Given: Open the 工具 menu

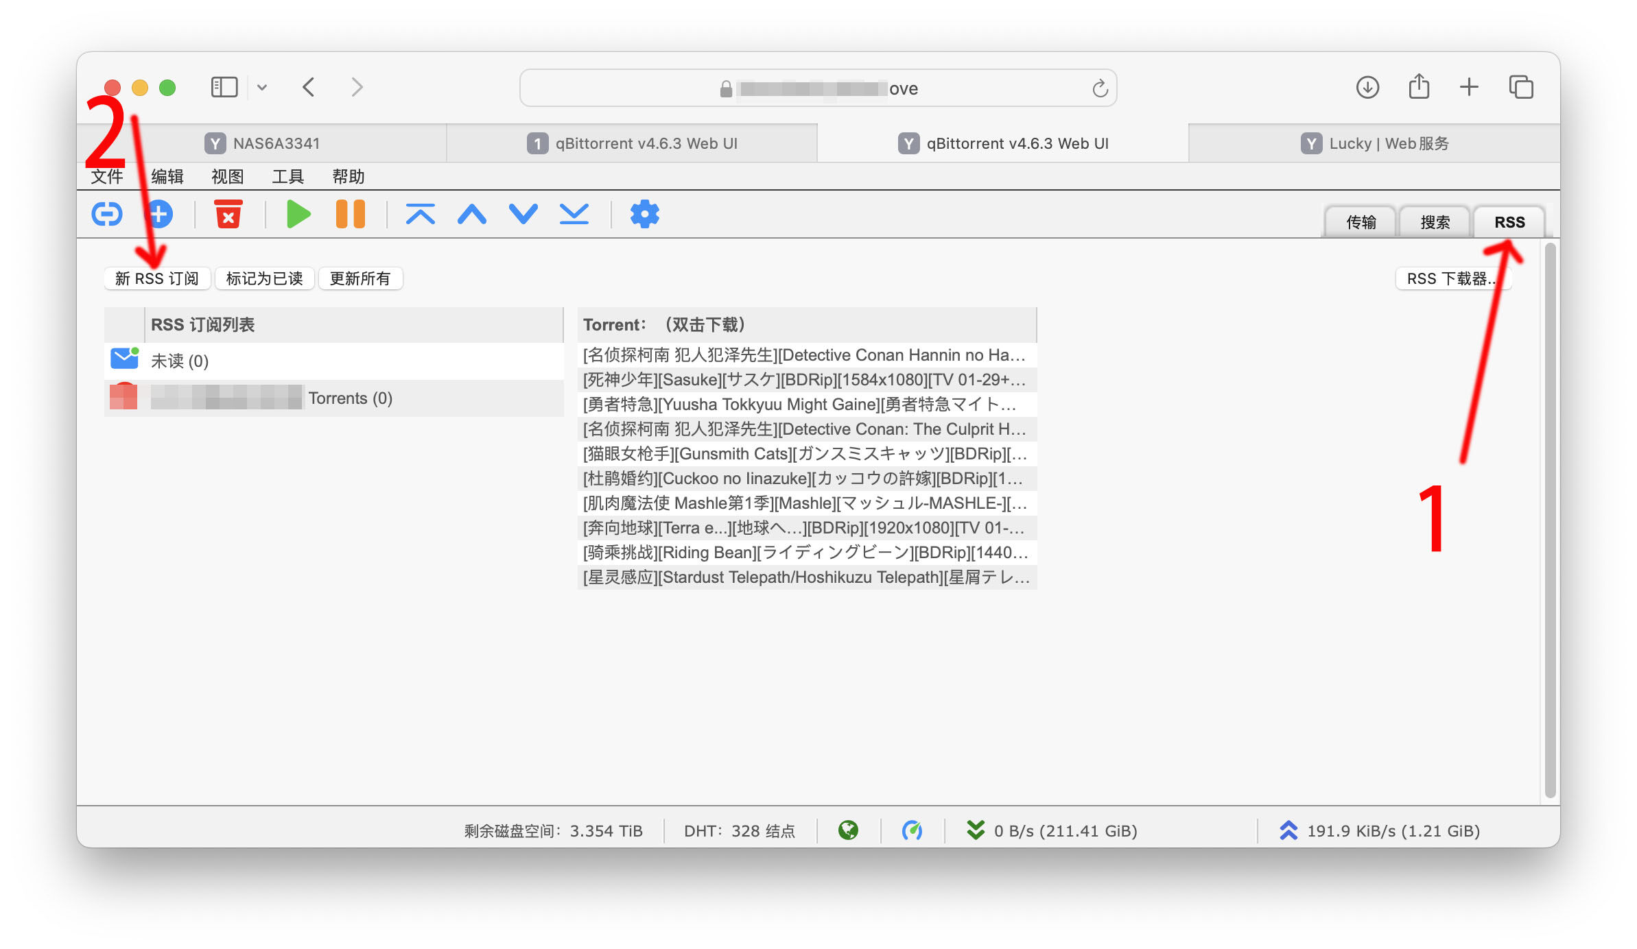Looking at the screenshot, I should pos(288,176).
